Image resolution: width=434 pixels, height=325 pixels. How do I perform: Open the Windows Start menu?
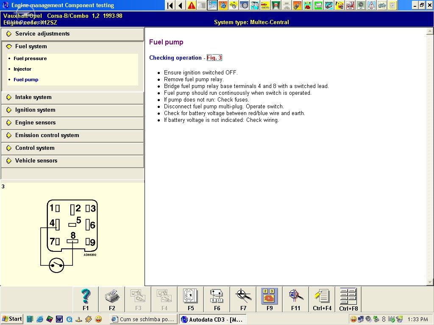coord(12,319)
